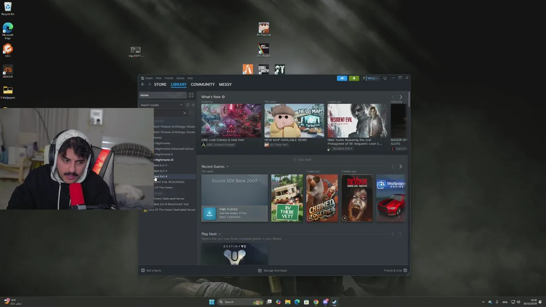Open Recycle Bin desktop icon
Screen dimensions: 546x307
[x=8, y=9]
